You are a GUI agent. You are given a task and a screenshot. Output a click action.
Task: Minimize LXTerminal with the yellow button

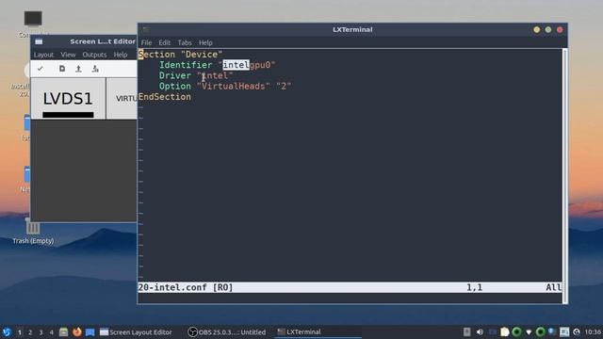click(x=536, y=29)
